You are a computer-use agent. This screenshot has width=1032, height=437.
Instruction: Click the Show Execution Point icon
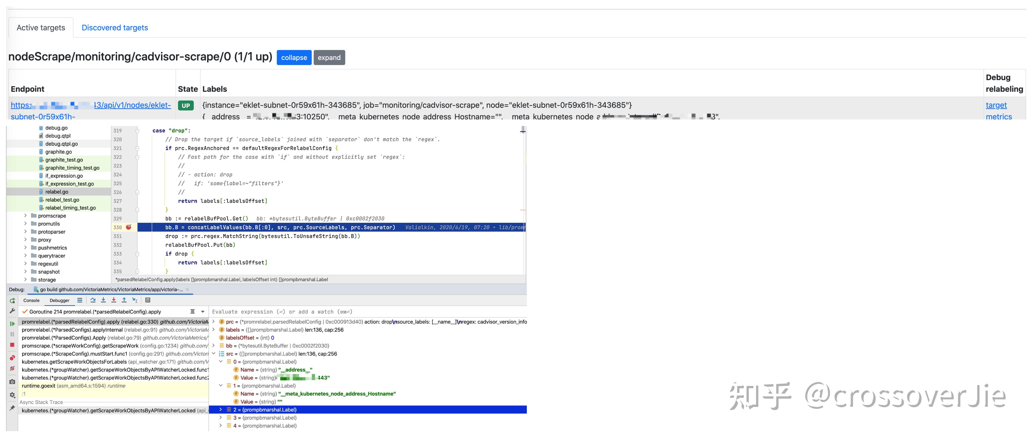click(x=80, y=300)
